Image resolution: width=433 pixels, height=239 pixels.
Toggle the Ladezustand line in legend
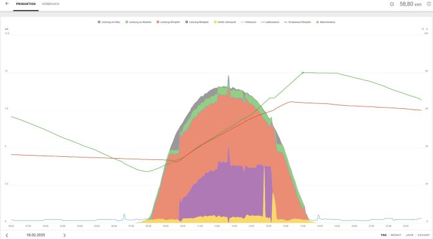pyautogui.click(x=270, y=22)
